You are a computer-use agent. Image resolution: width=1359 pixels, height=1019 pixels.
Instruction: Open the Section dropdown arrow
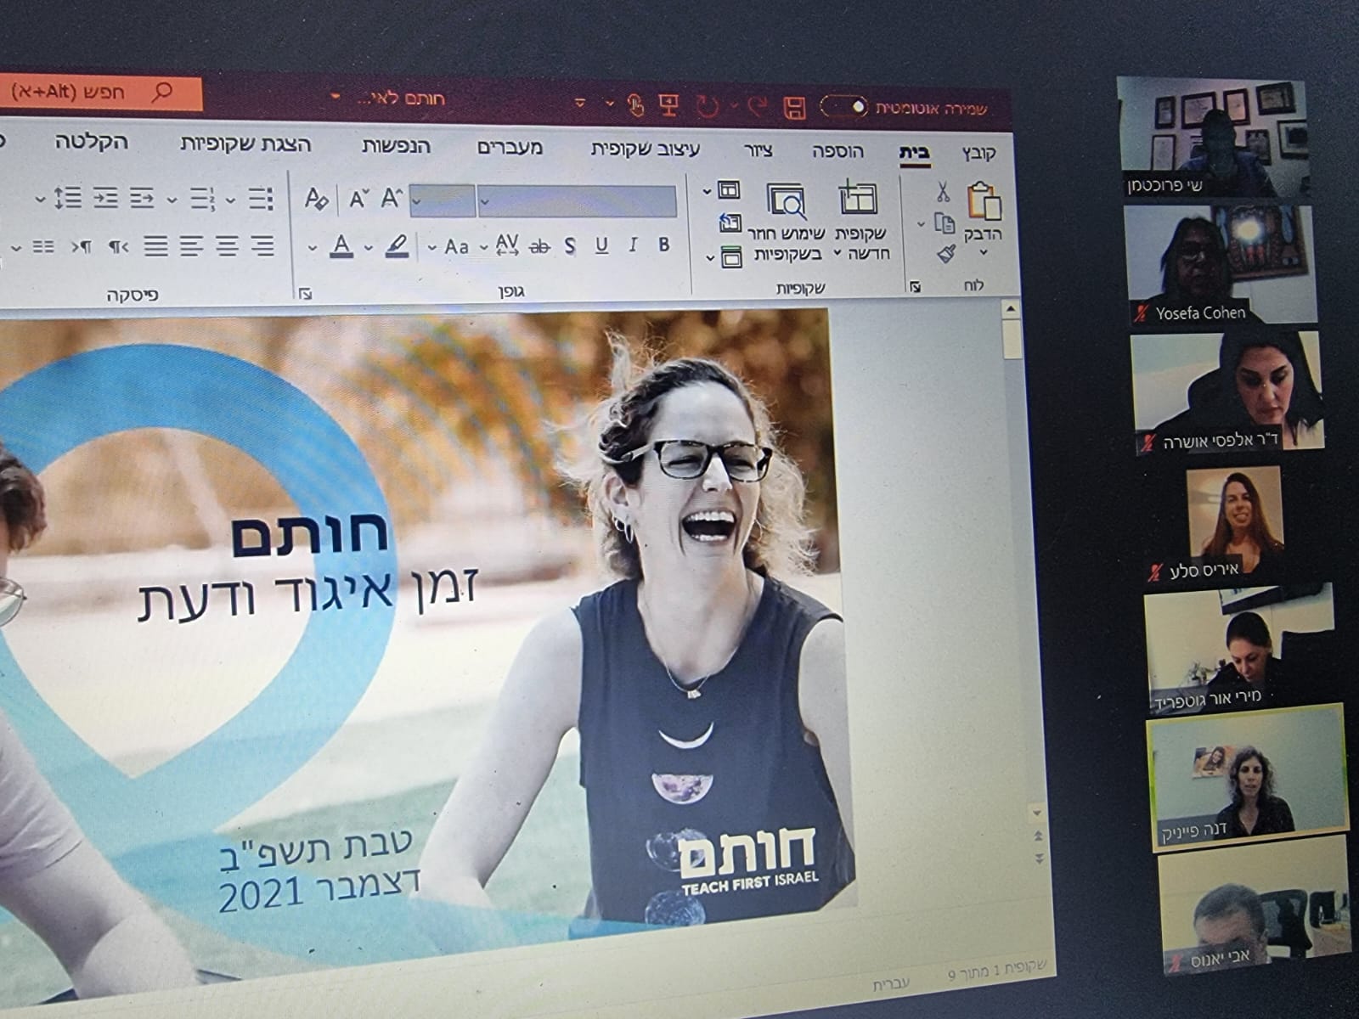[x=710, y=258]
